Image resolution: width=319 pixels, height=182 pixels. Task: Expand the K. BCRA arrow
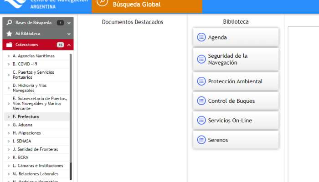coord(9,157)
